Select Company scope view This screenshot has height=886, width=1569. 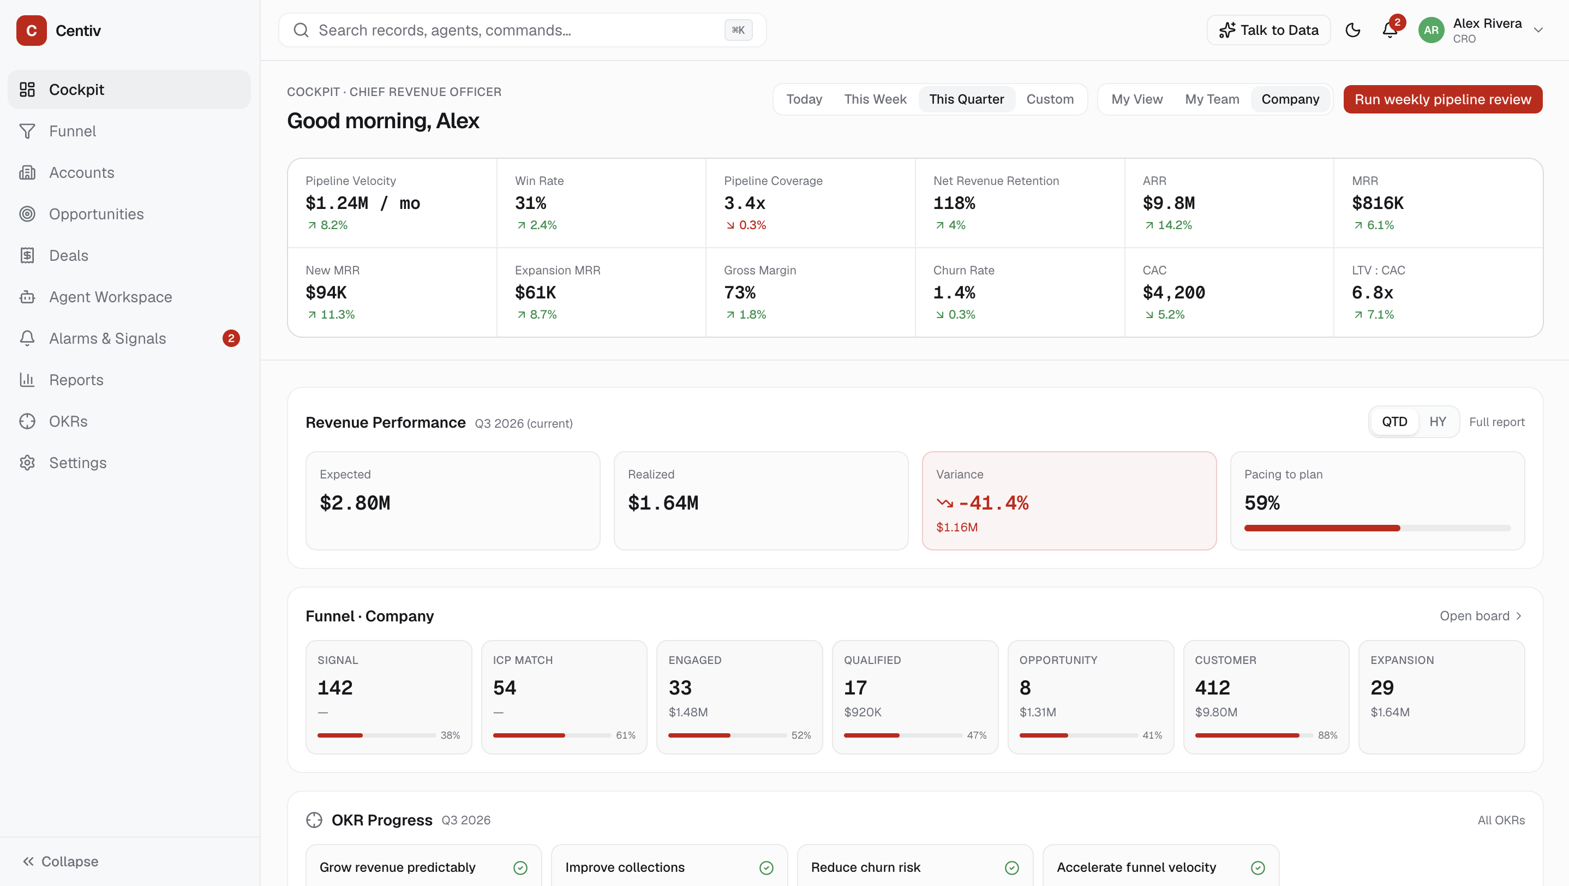tap(1290, 99)
